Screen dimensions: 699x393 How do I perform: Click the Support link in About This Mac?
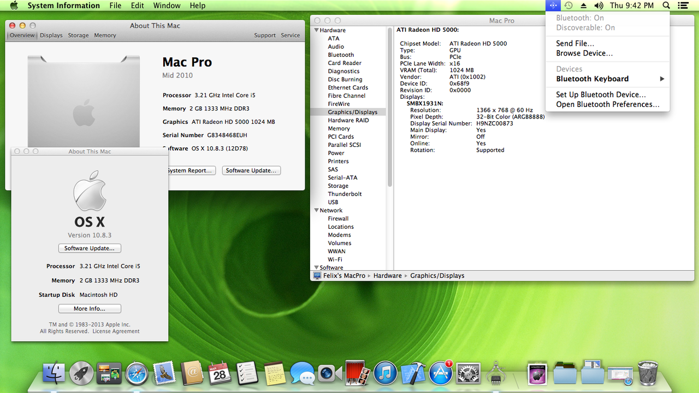point(265,35)
